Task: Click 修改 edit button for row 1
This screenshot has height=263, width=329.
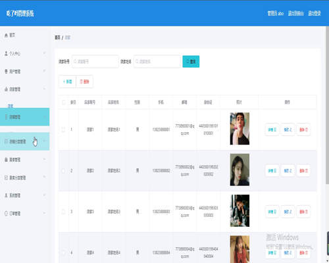Action: [288, 130]
